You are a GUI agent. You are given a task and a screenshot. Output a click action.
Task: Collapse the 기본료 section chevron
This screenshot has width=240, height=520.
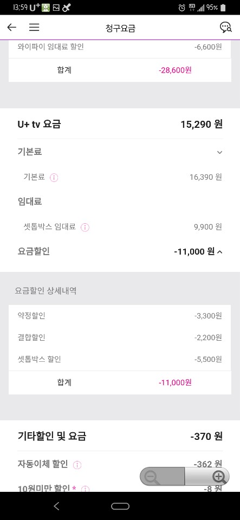(x=219, y=152)
